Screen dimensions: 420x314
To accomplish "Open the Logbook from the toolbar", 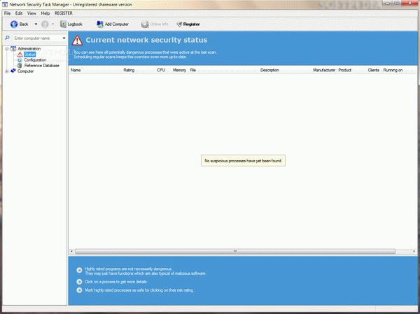I will coord(71,24).
